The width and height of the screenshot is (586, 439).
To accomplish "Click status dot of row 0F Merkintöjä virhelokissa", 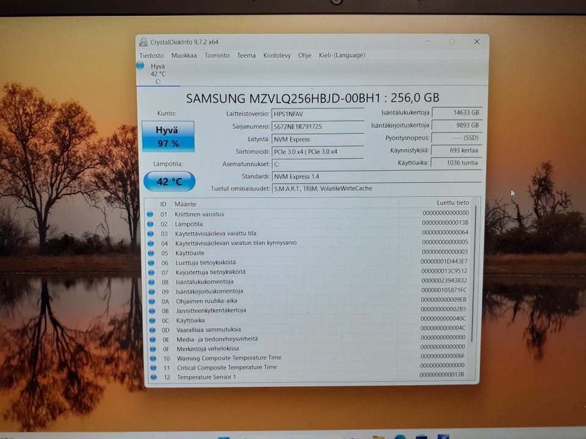I will tap(153, 349).
